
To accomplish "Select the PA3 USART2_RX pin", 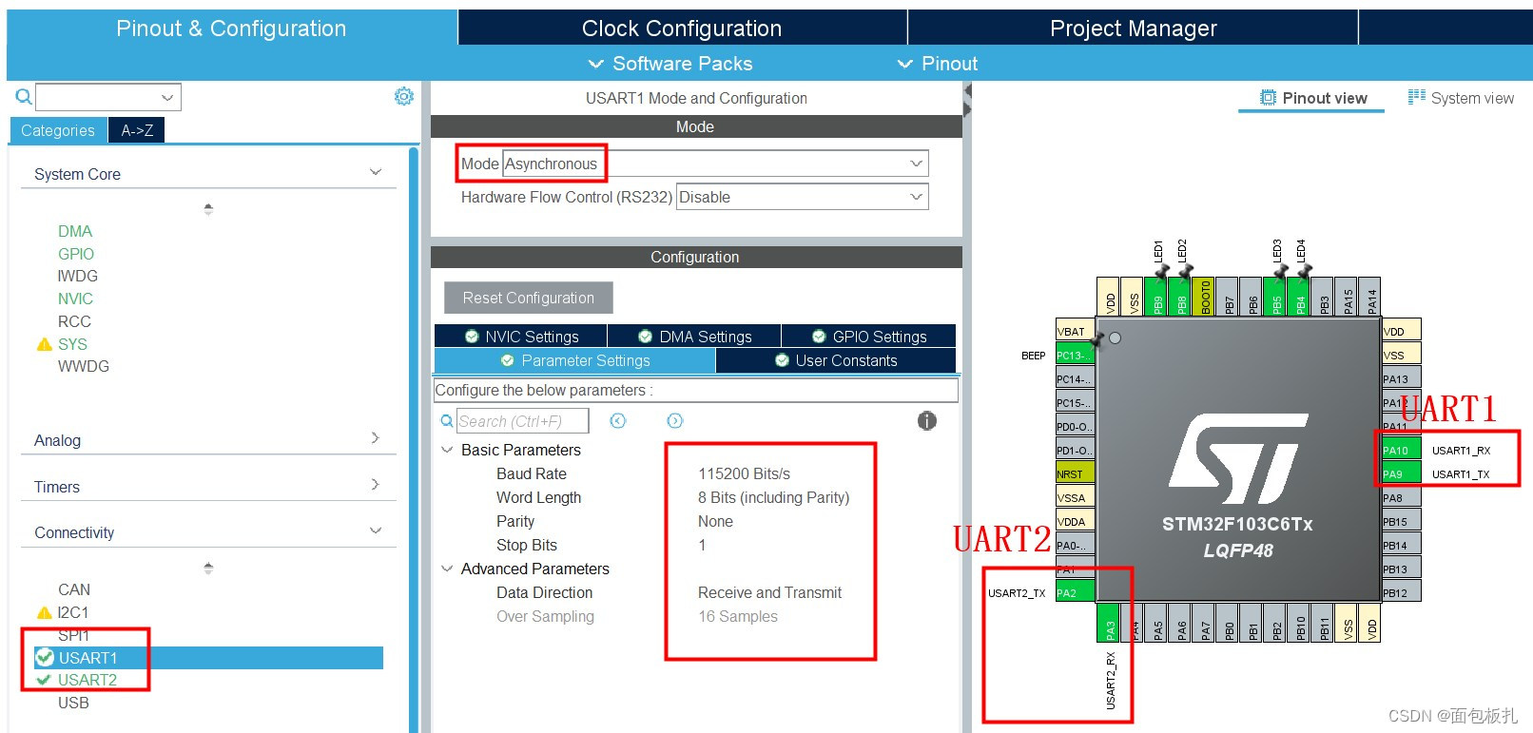I will (1109, 623).
